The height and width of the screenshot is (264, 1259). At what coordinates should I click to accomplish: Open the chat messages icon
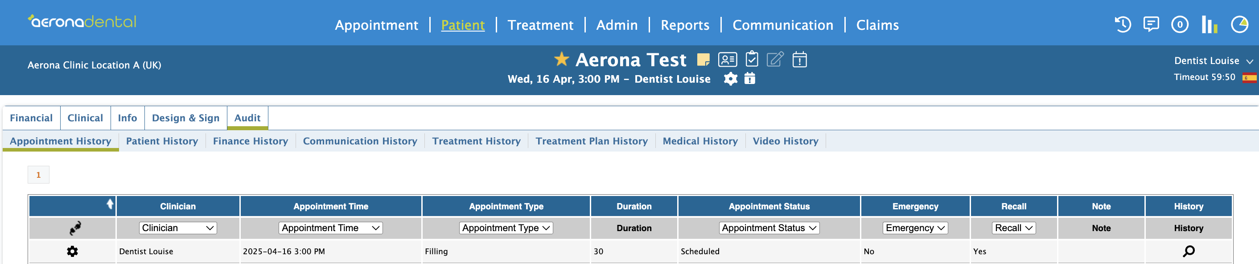click(1151, 24)
